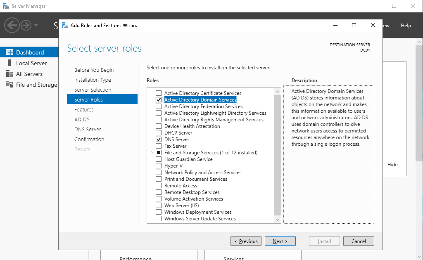
Task: Select Volume Activation Services role text
Action: (x=194, y=199)
